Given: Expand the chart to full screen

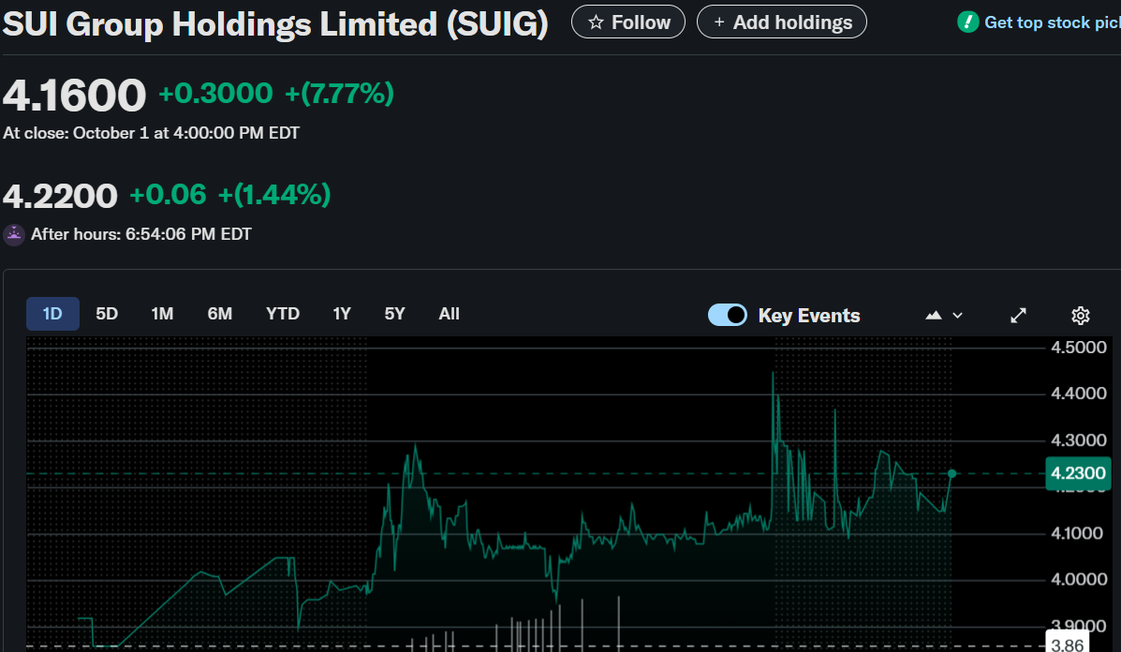Looking at the screenshot, I should coord(1019,315).
